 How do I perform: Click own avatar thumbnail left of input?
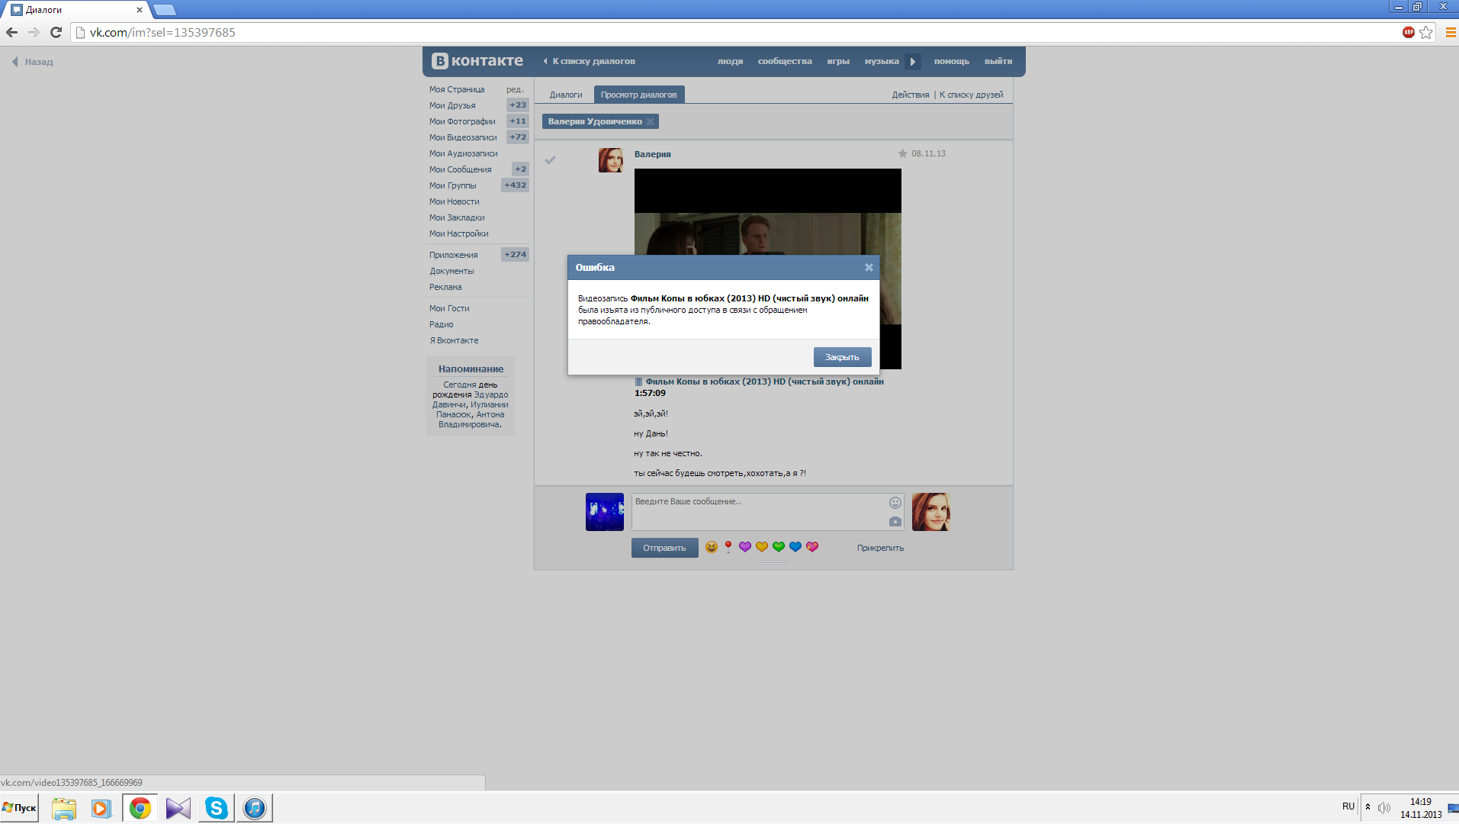tap(605, 512)
